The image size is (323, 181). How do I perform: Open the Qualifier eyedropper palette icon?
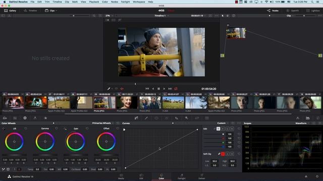pos(146,118)
